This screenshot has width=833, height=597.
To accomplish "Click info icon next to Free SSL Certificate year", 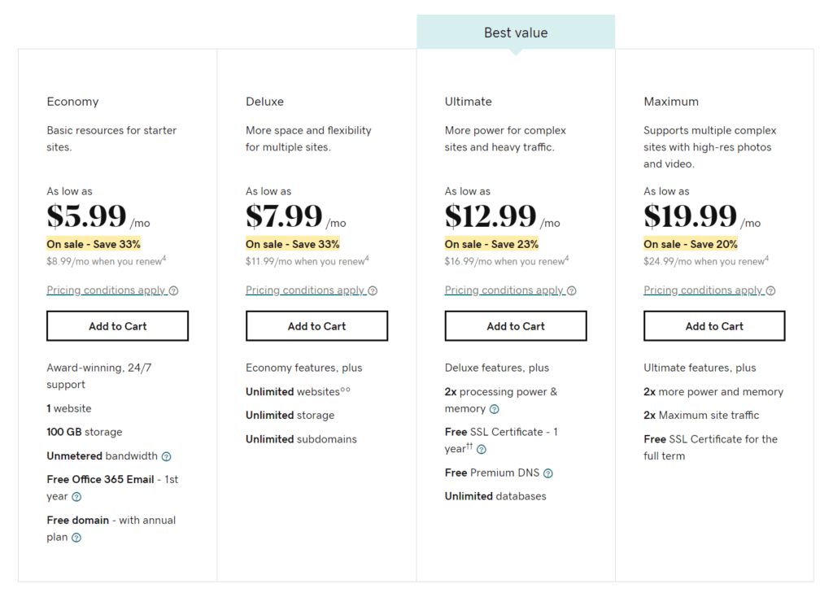I will click(x=482, y=449).
